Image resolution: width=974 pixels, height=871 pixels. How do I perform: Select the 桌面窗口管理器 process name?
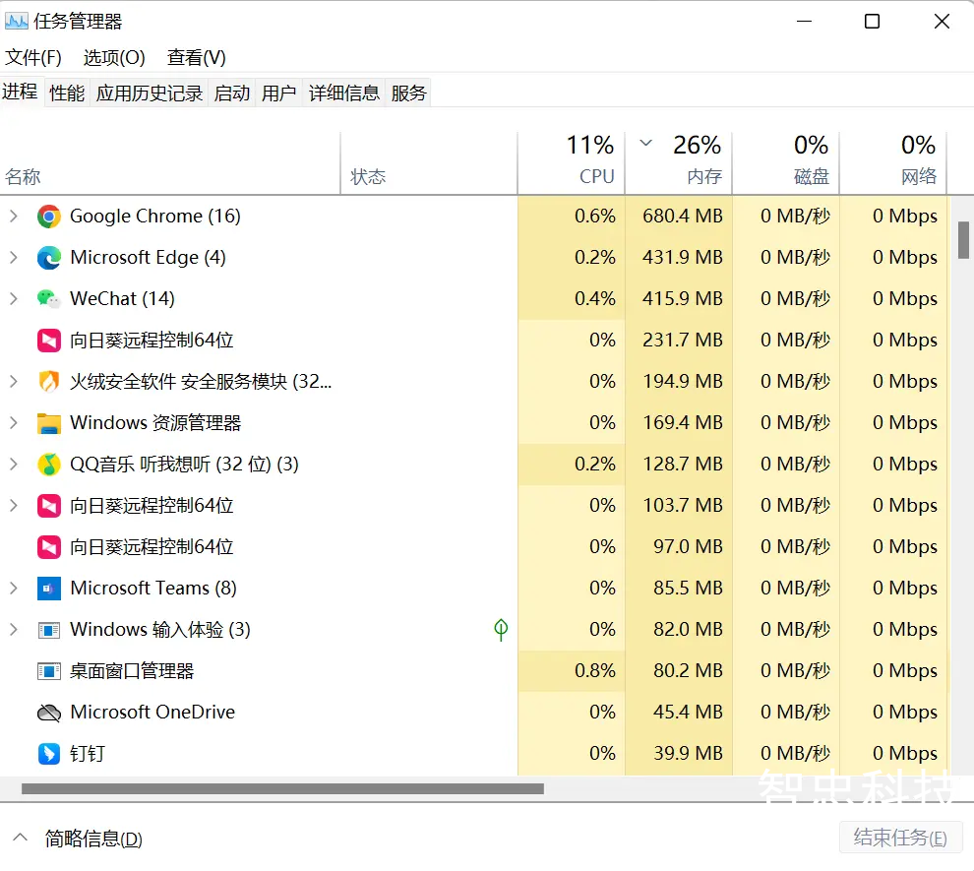(132, 671)
